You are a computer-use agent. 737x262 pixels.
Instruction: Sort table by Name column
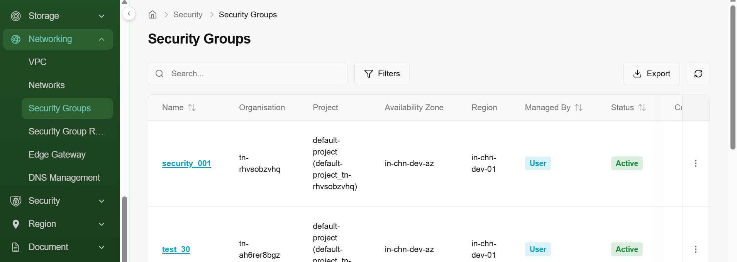tap(192, 107)
